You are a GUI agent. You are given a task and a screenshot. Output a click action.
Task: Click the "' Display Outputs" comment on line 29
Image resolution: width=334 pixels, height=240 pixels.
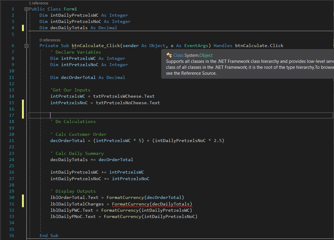pyautogui.click(x=74, y=191)
